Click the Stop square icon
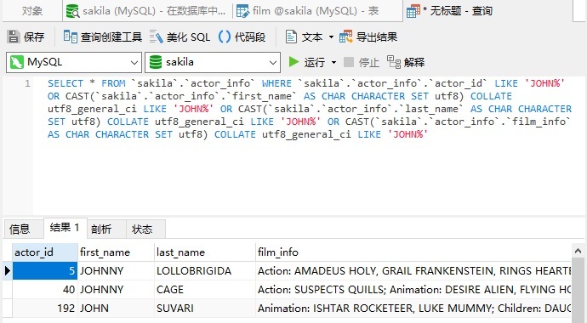This screenshot has width=587, height=323. (349, 62)
